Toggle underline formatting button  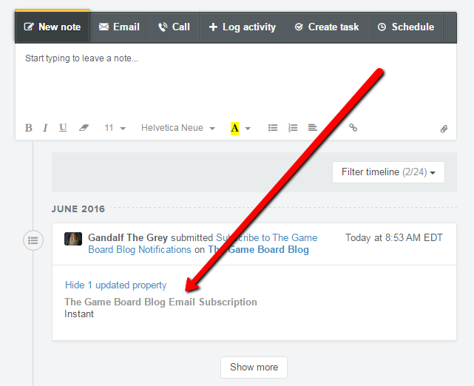[63, 128]
